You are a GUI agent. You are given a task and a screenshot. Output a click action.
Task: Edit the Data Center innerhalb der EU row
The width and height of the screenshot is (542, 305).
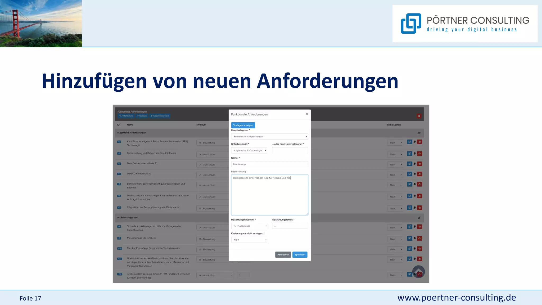coord(409,164)
